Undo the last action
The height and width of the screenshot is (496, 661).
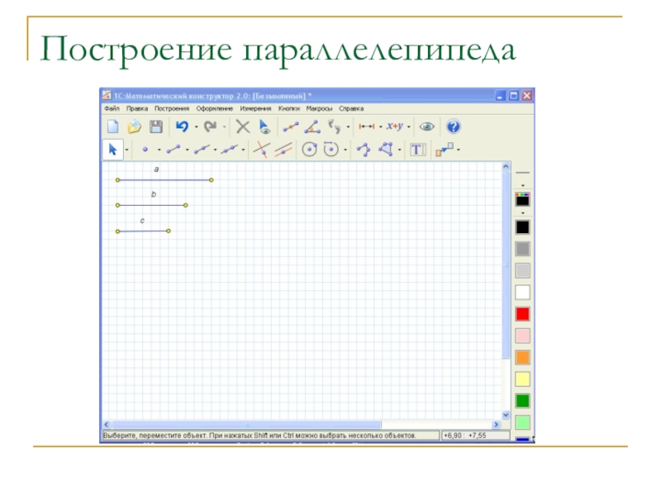(x=182, y=126)
